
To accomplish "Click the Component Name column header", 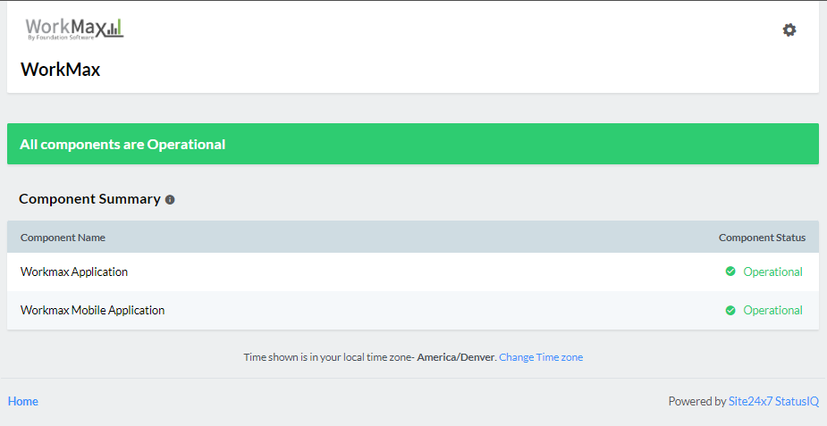I will (x=63, y=238).
